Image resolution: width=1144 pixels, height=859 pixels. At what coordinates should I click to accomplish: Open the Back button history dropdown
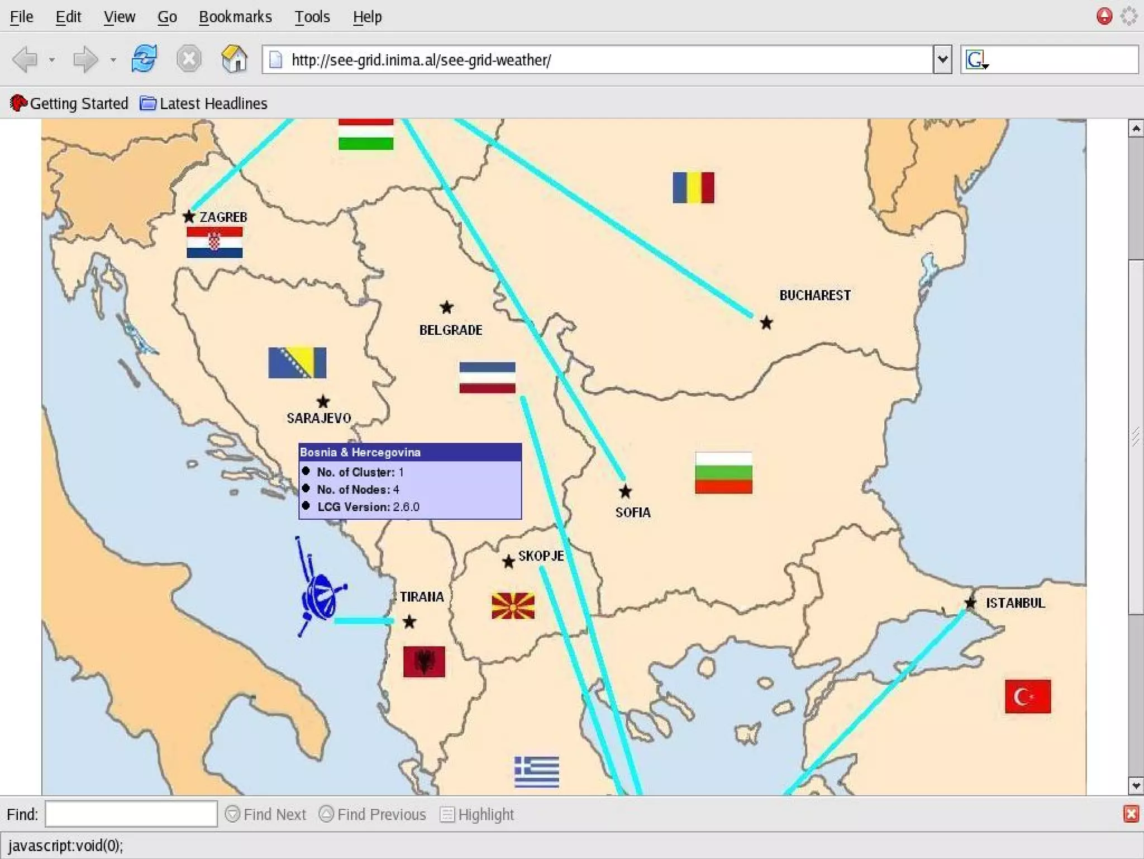(52, 60)
